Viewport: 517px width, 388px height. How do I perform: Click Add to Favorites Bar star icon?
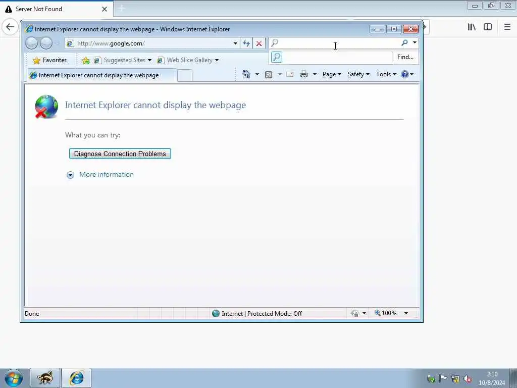pos(85,60)
